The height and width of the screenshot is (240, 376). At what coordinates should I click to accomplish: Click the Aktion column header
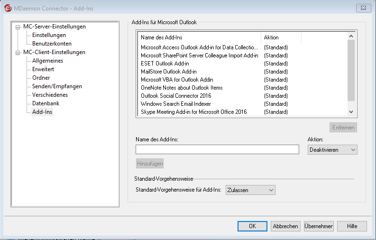click(281, 37)
